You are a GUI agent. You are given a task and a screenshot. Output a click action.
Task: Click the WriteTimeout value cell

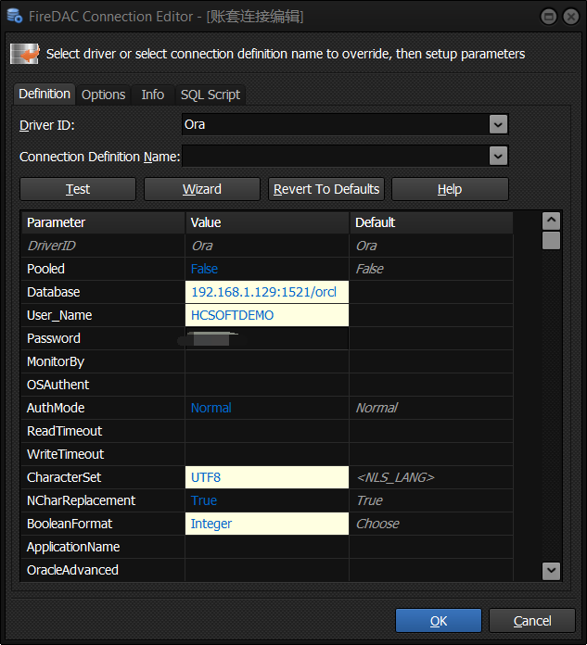pyautogui.click(x=267, y=454)
